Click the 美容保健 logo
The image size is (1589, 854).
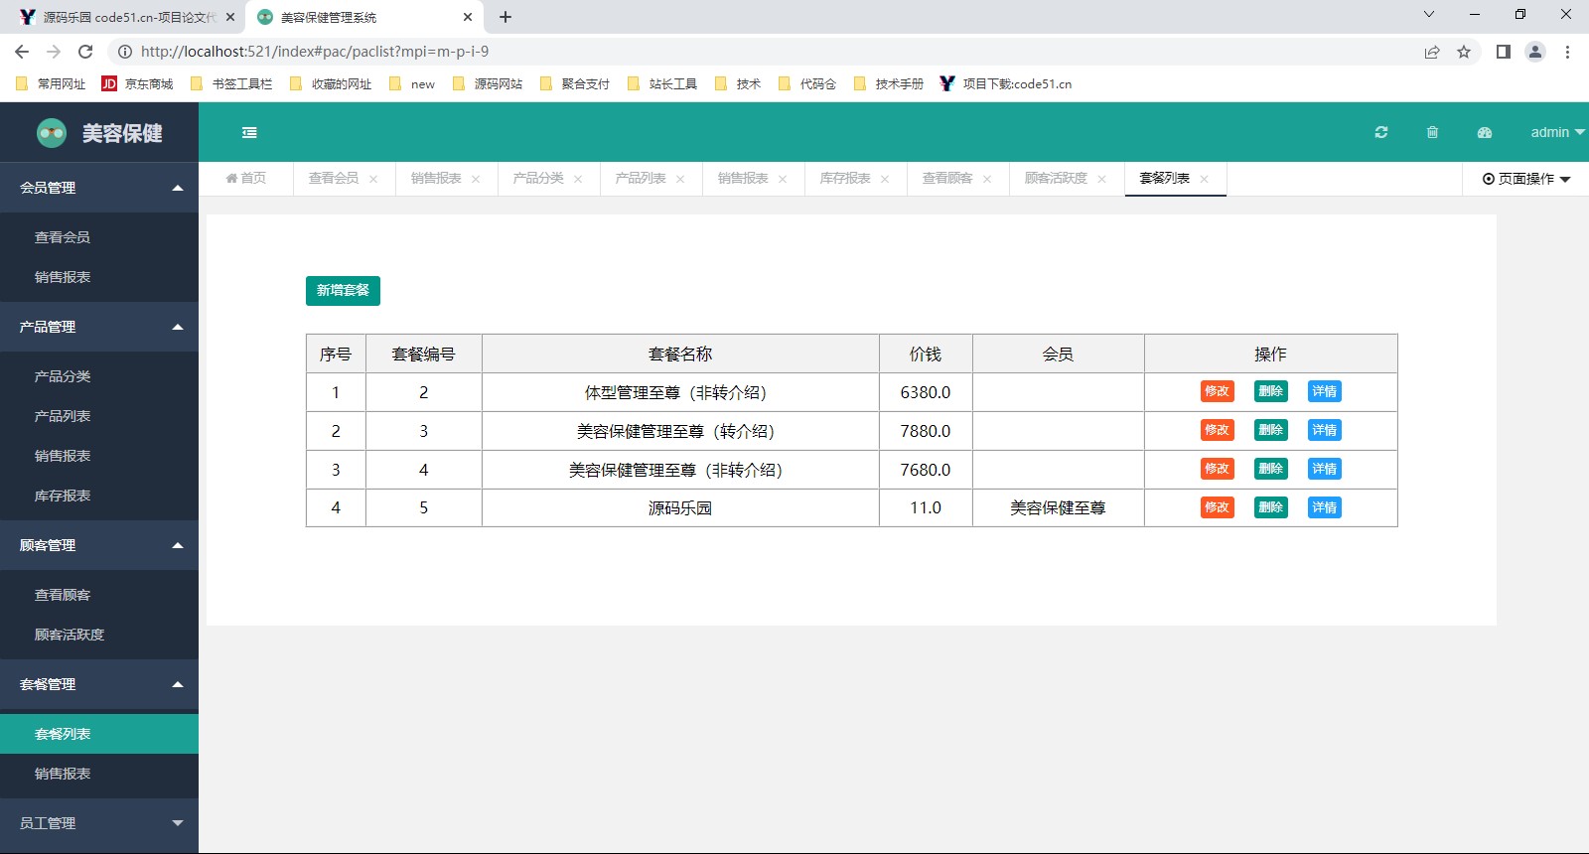pos(99,132)
